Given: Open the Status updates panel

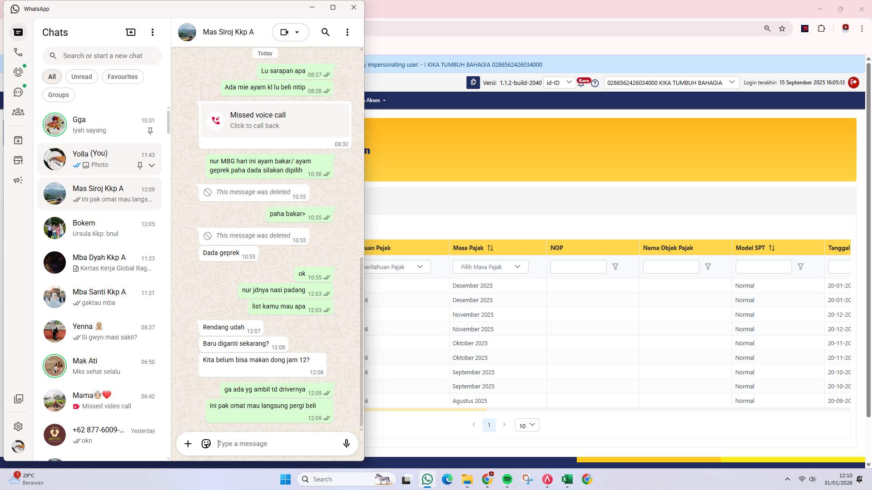Looking at the screenshot, I should pos(18,72).
